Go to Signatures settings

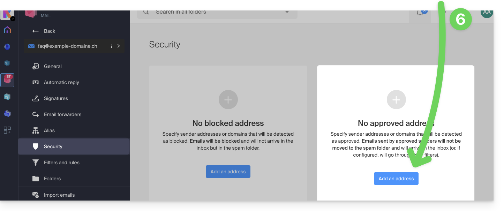(56, 98)
